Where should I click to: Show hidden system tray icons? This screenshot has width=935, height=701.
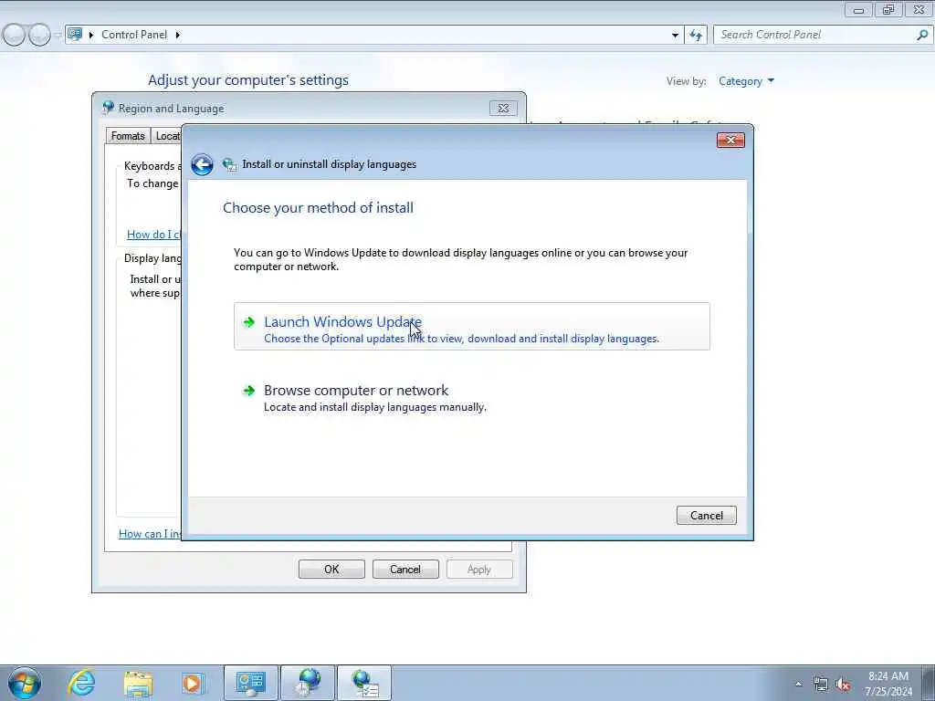click(x=798, y=685)
